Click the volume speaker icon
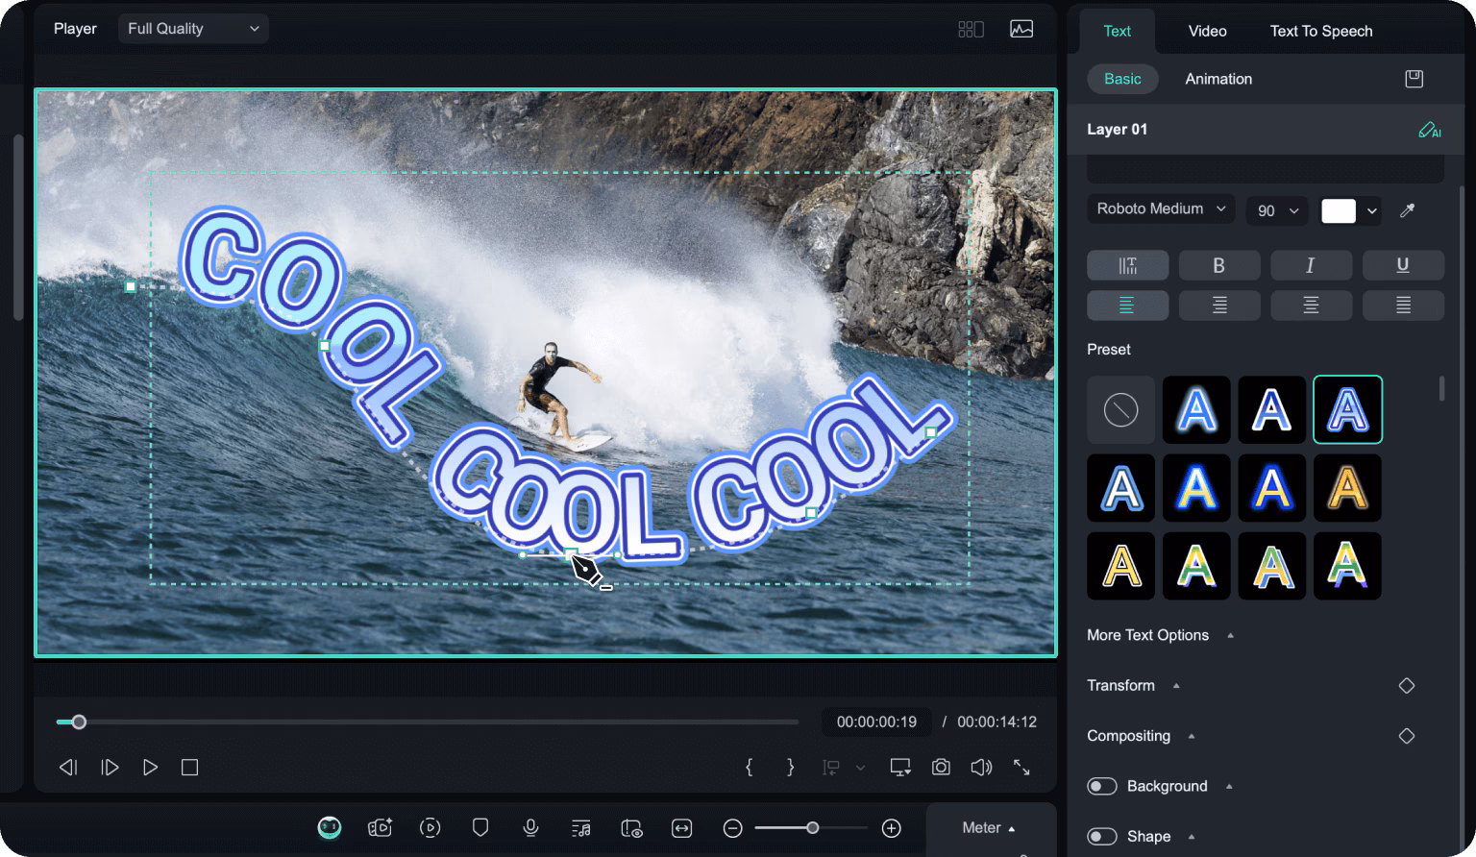Image resolution: width=1476 pixels, height=857 pixels. click(981, 767)
